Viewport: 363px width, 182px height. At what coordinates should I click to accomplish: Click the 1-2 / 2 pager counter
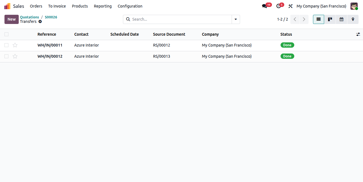click(283, 19)
